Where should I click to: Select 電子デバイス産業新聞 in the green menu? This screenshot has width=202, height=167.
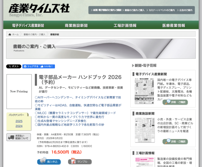coord(28,26)
